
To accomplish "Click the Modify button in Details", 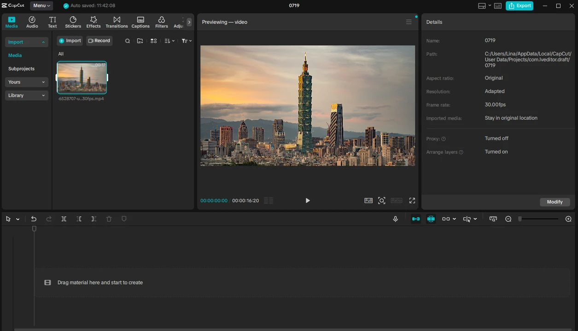I will (555, 202).
